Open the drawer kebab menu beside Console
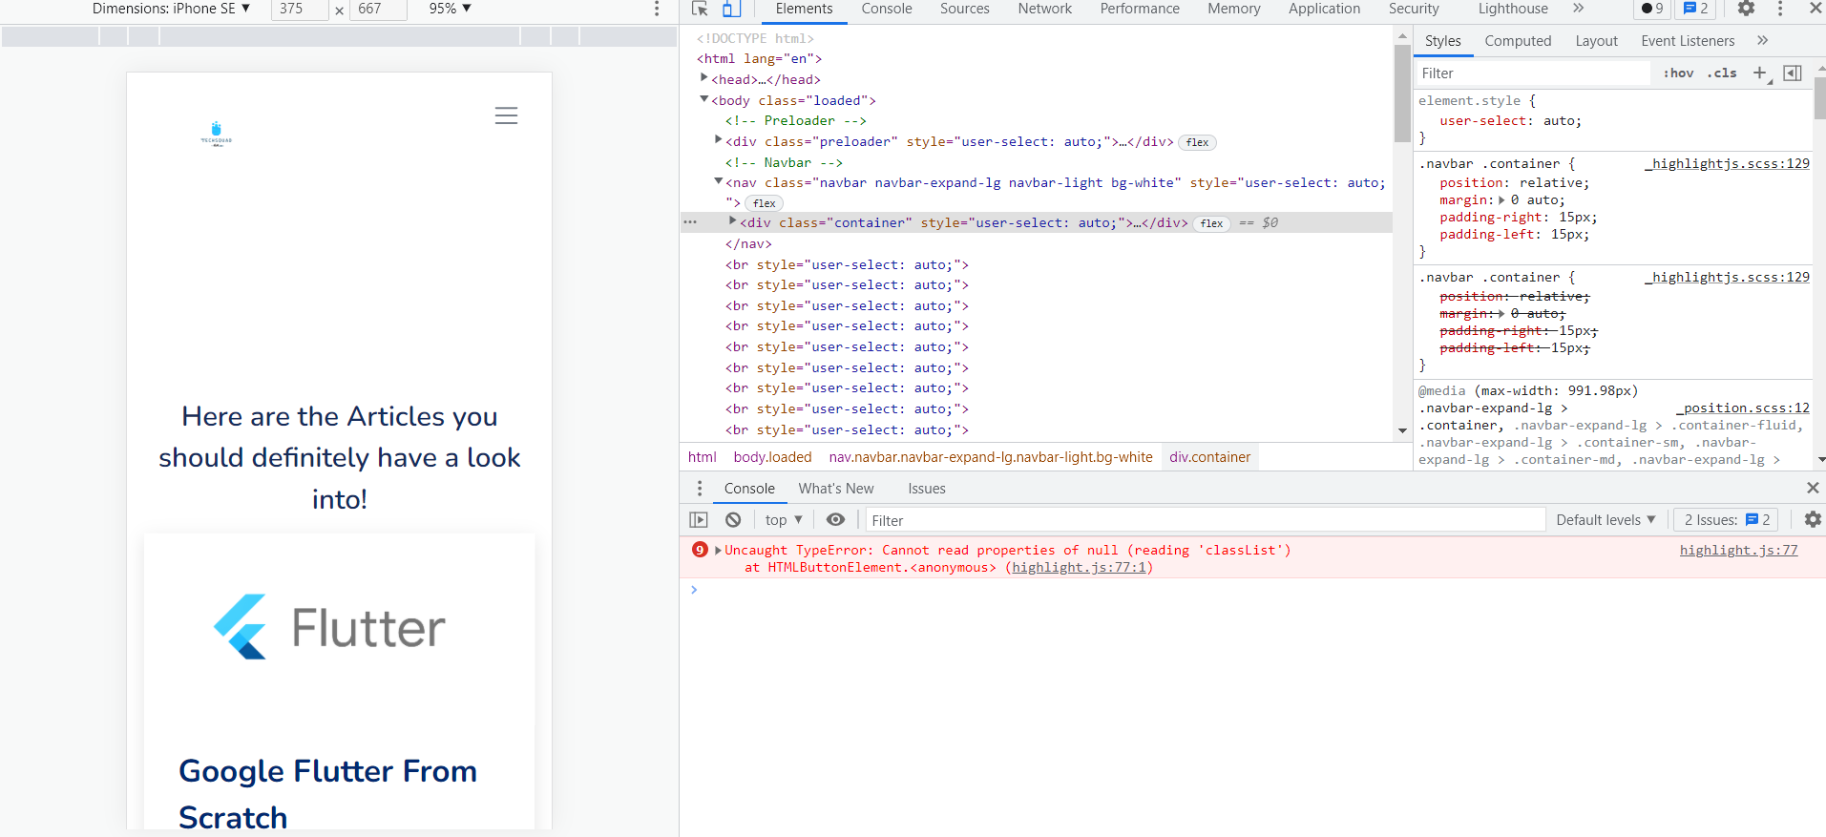Image resolution: width=1826 pixels, height=837 pixels. [x=700, y=489]
